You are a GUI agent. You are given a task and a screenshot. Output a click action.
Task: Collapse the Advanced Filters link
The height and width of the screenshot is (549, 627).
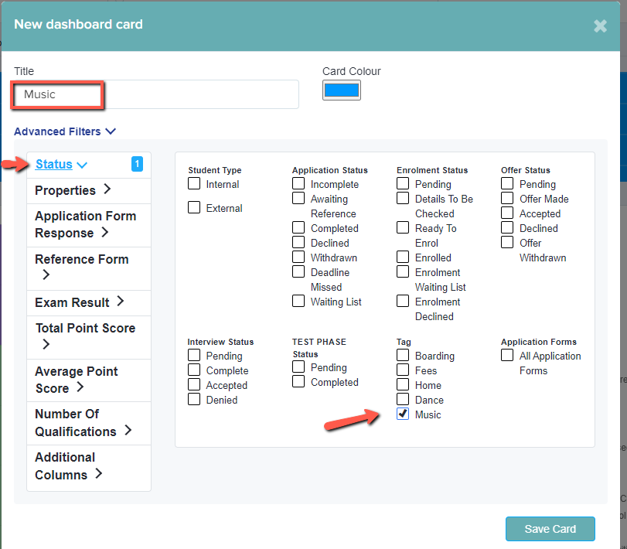coord(57,131)
